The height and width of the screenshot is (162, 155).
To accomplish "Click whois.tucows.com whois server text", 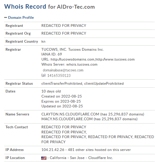I will 82,64.
